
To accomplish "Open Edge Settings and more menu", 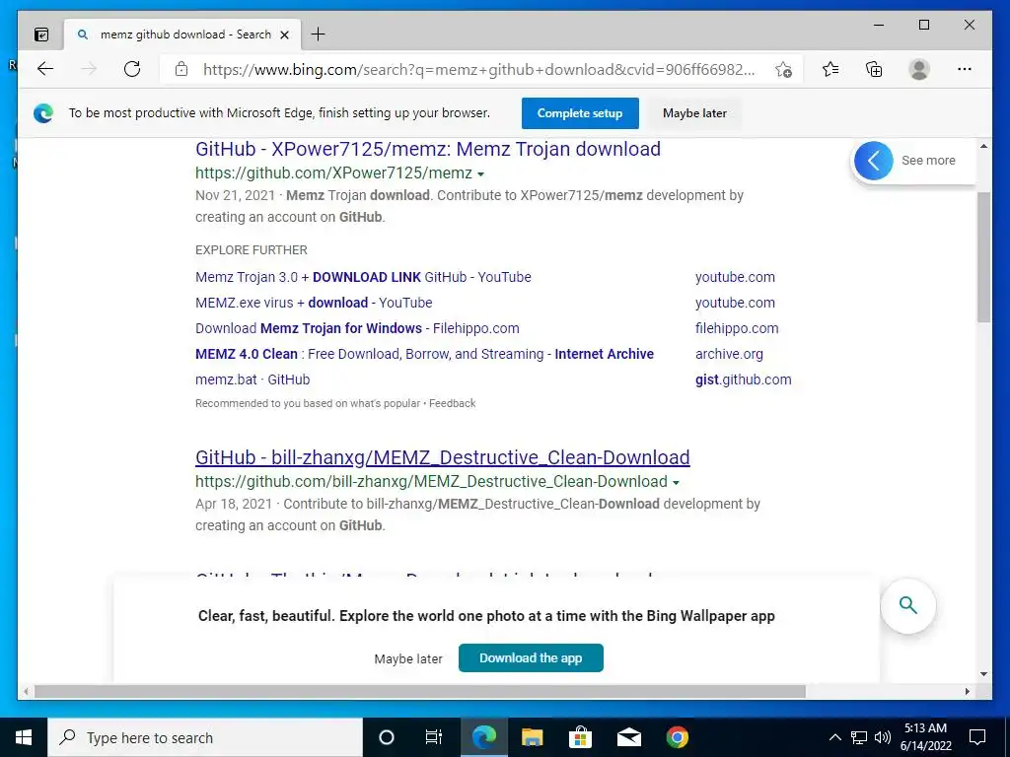I will pos(965,69).
